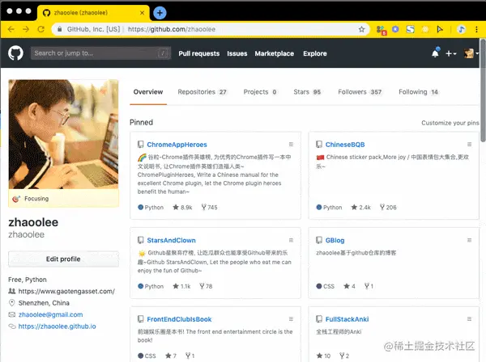This screenshot has height=362, width=486.
Task: Grab the drag handle on ChineseBQB card
Action: pyautogui.click(x=469, y=145)
